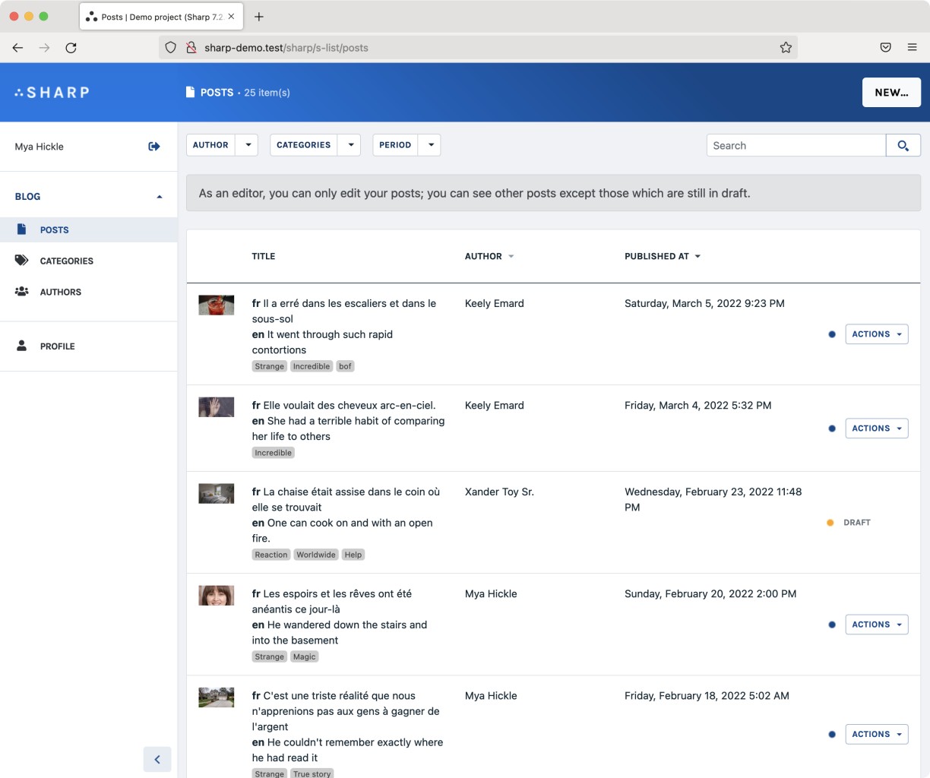Click the Profile person icon in sidebar
The height and width of the screenshot is (778, 930).
coord(22,346)
